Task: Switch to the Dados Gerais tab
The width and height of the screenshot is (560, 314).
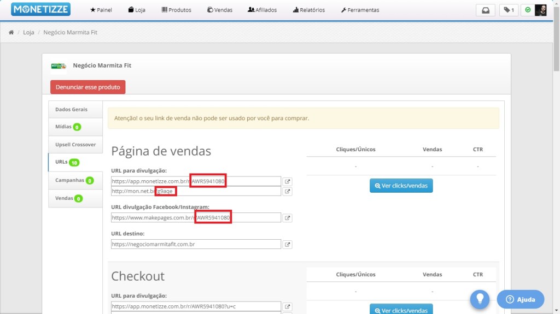Action: tap(72, 109)
